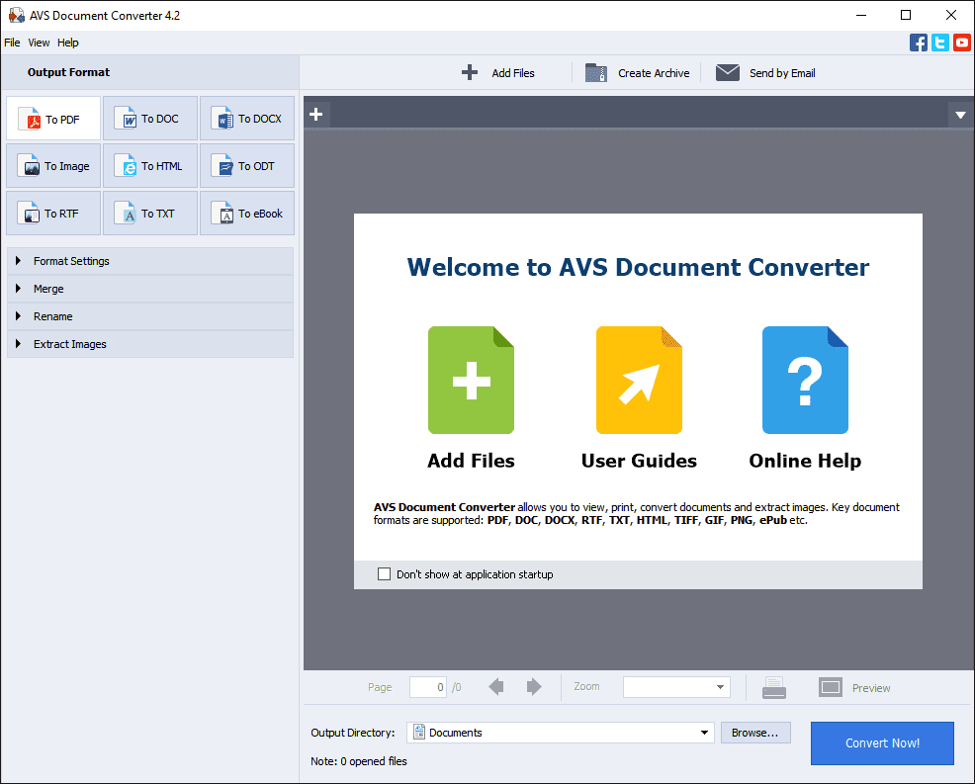
Task: Click the Add Files plus icon in toolbar
Action: (x=470, y=73)
